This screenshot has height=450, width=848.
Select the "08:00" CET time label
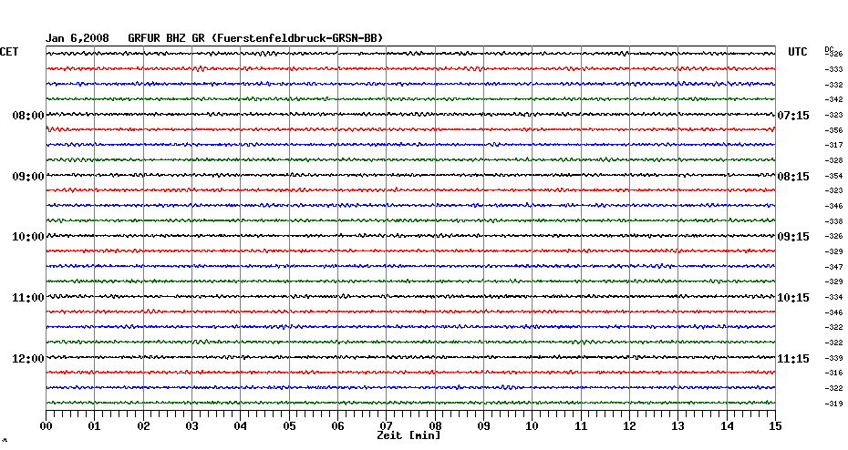tap(28, 116)
